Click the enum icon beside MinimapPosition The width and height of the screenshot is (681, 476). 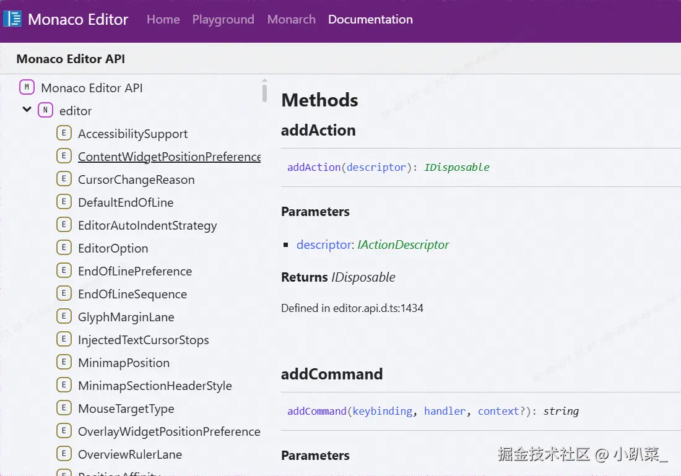(64, 362)
